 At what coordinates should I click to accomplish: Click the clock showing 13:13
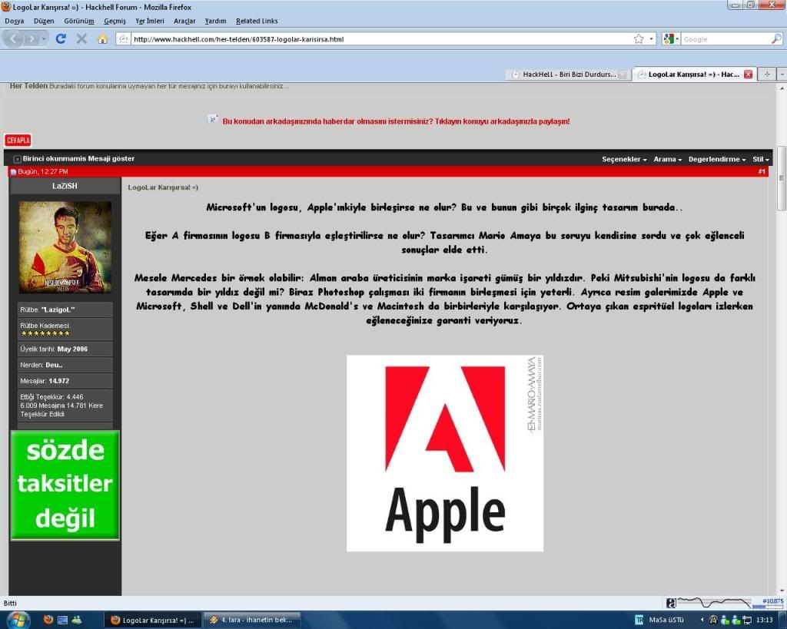(x=765, y=620)
